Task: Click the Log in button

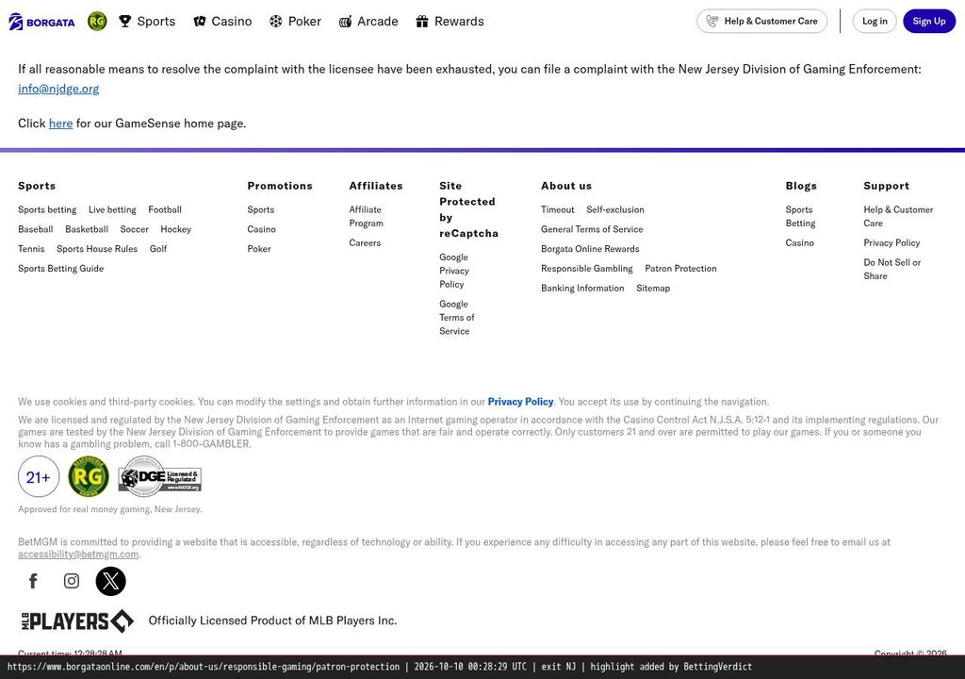Action: 875,21
